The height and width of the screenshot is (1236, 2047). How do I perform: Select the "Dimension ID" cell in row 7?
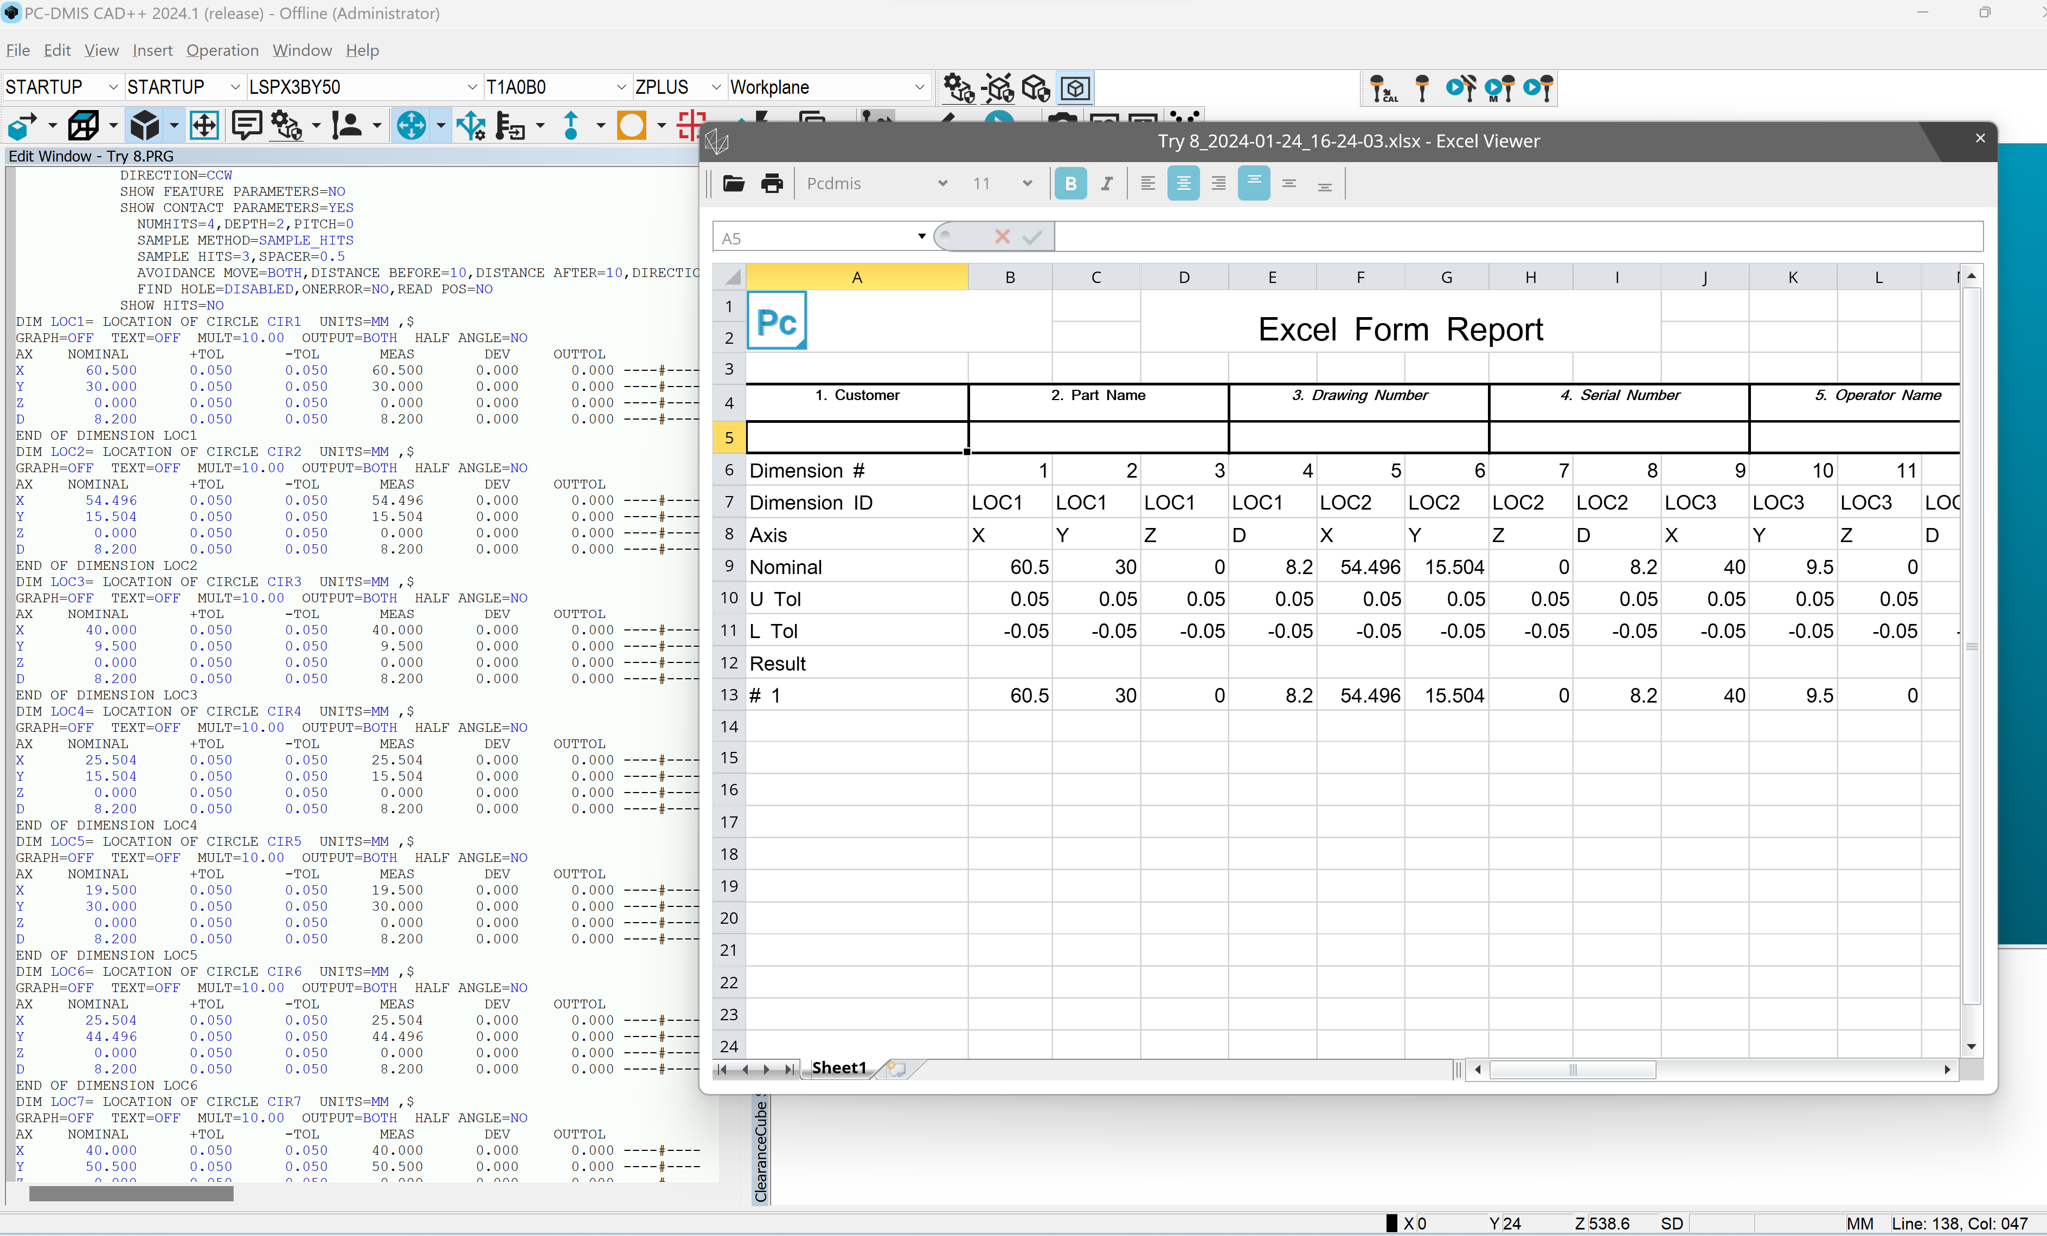(857, 503)
